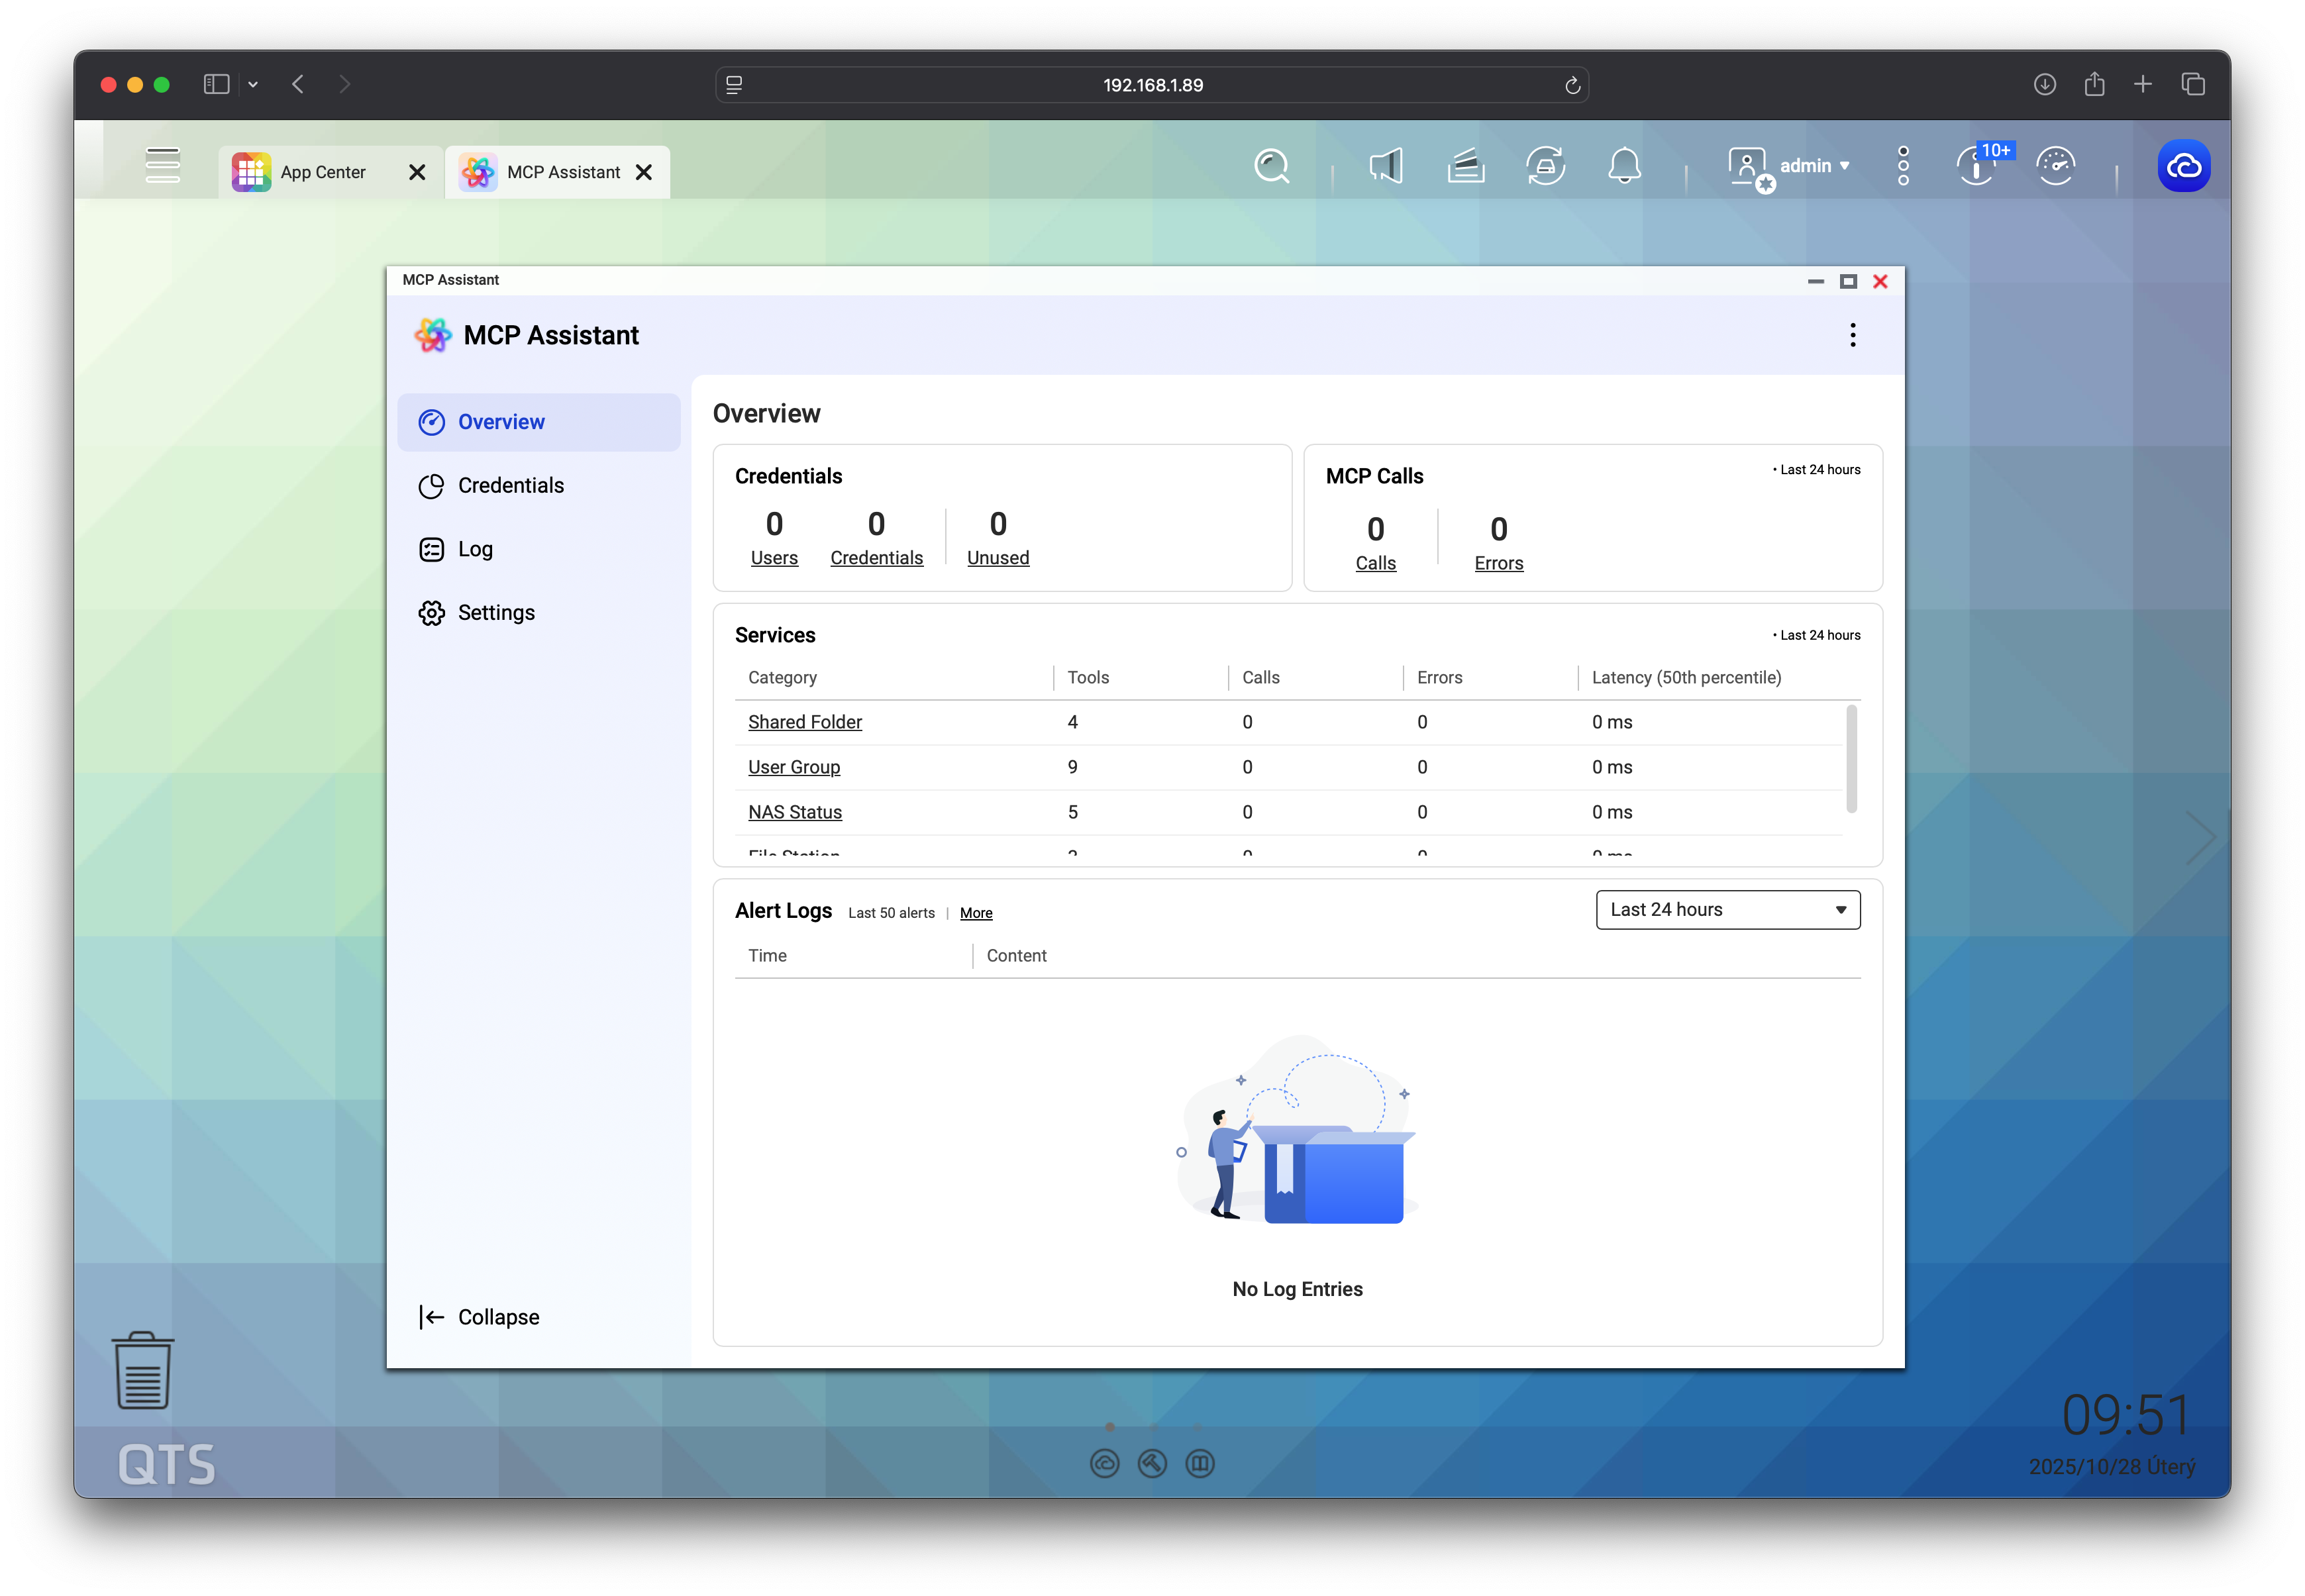
Task: Click the megaphone announcements icon
Action: [x=1386, y=166]
